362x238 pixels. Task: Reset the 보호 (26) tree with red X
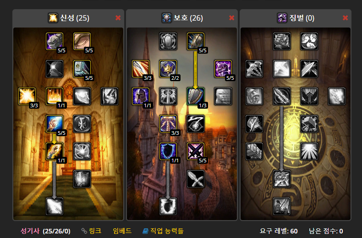tap(231, 18)
